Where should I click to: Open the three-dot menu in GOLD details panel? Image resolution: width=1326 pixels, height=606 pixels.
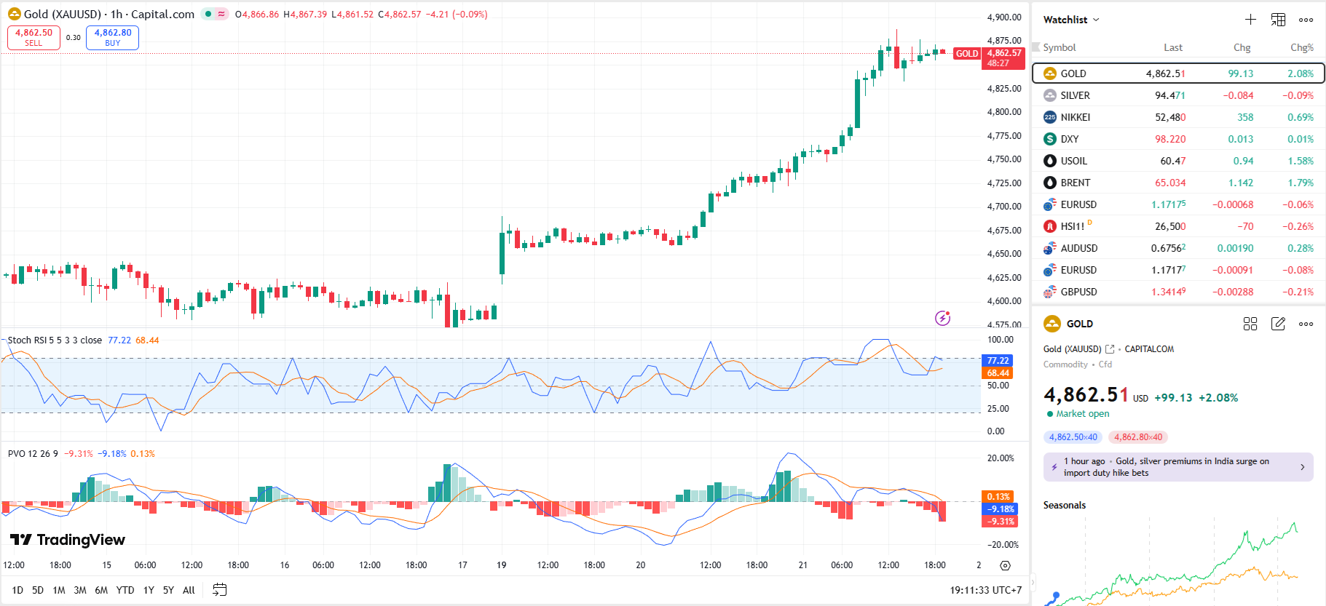point(1306,324)
